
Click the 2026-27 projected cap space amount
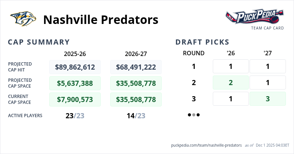(136, 83)
